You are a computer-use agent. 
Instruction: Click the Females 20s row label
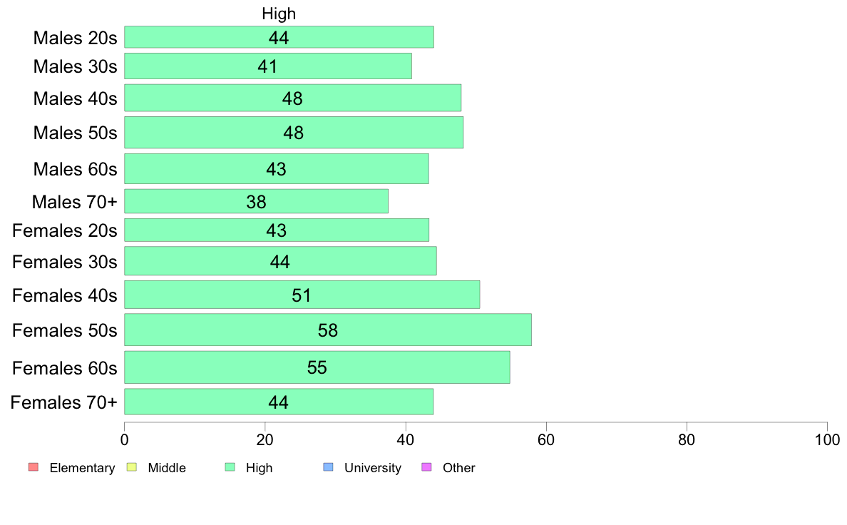pyautogui.click(x=65, y=231)
